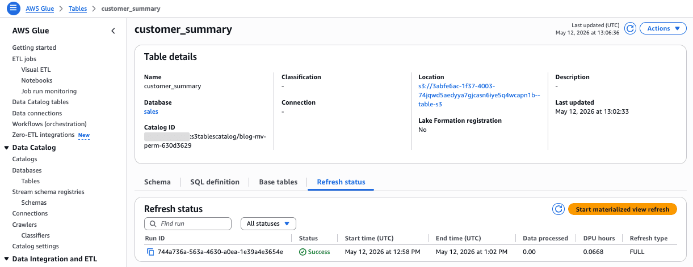This screenshot has height=267, width=693.
Task: Click the search icon in Find run
Action: [153, 224]
